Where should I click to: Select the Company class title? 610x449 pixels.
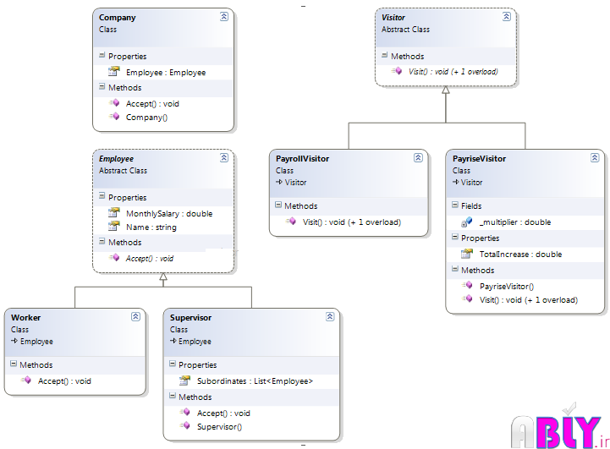(117, 18)
